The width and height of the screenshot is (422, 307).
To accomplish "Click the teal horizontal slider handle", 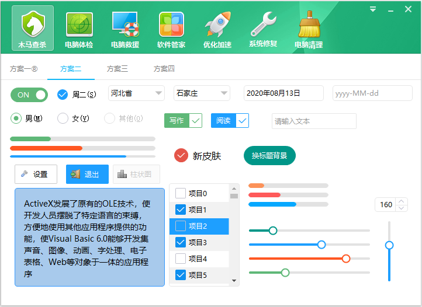I will tap(273, 231).
